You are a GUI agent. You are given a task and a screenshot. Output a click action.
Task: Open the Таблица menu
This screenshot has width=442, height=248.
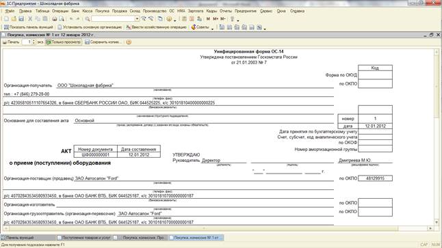pyautogui.click(x=42, y=11)
